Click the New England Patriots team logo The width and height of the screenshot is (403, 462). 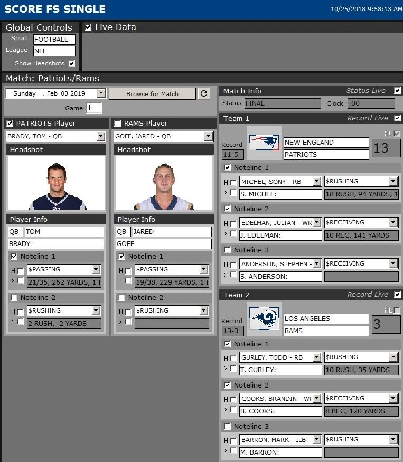point(264,143)
